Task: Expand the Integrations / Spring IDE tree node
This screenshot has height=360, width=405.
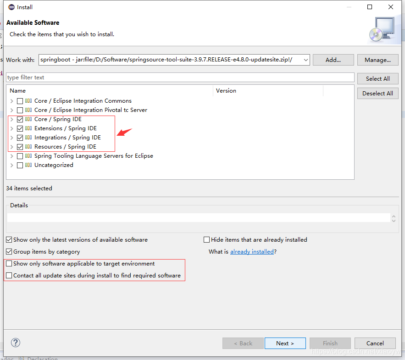Action: pyautogui.click(x=11, y=138)
